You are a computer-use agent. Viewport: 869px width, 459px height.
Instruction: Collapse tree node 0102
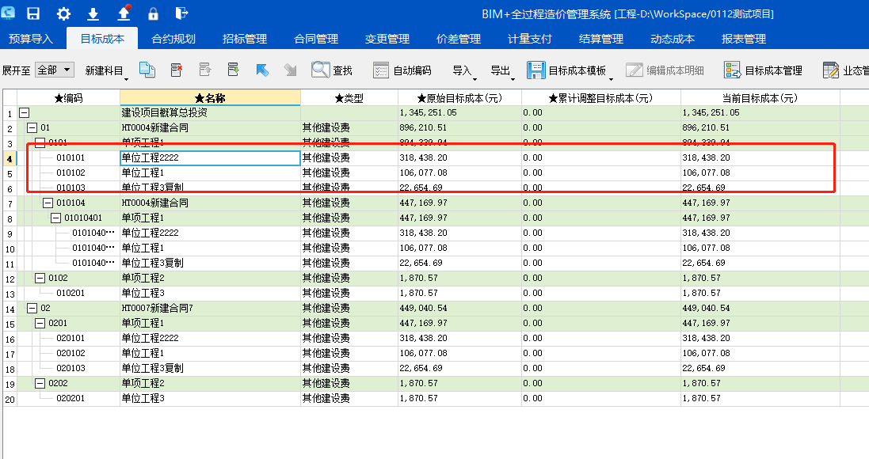point(40,278)
